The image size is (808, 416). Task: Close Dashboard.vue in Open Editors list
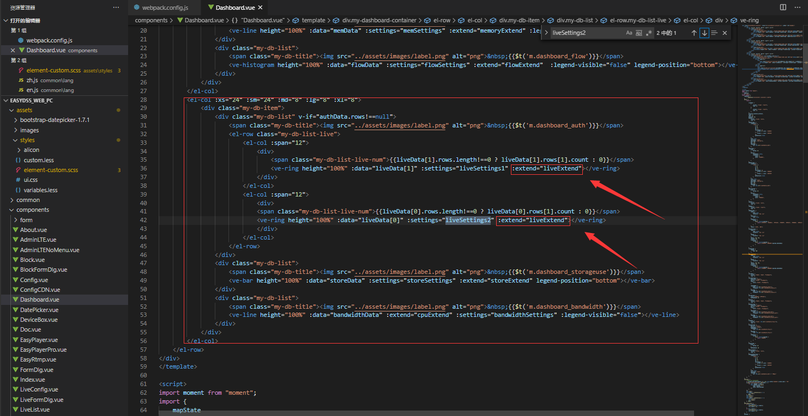pos(13,50)
